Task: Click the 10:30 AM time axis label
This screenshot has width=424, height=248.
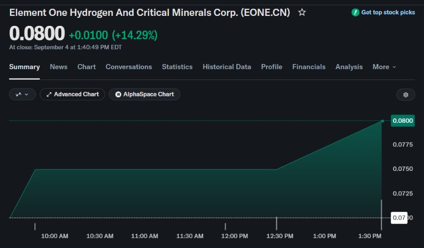Action: [x=100, y=236]
